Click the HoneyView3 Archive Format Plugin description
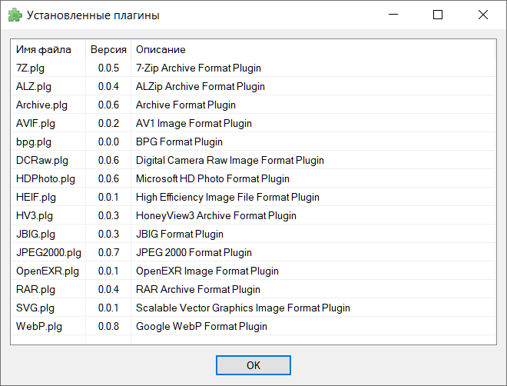 click(x=216, y=216)
